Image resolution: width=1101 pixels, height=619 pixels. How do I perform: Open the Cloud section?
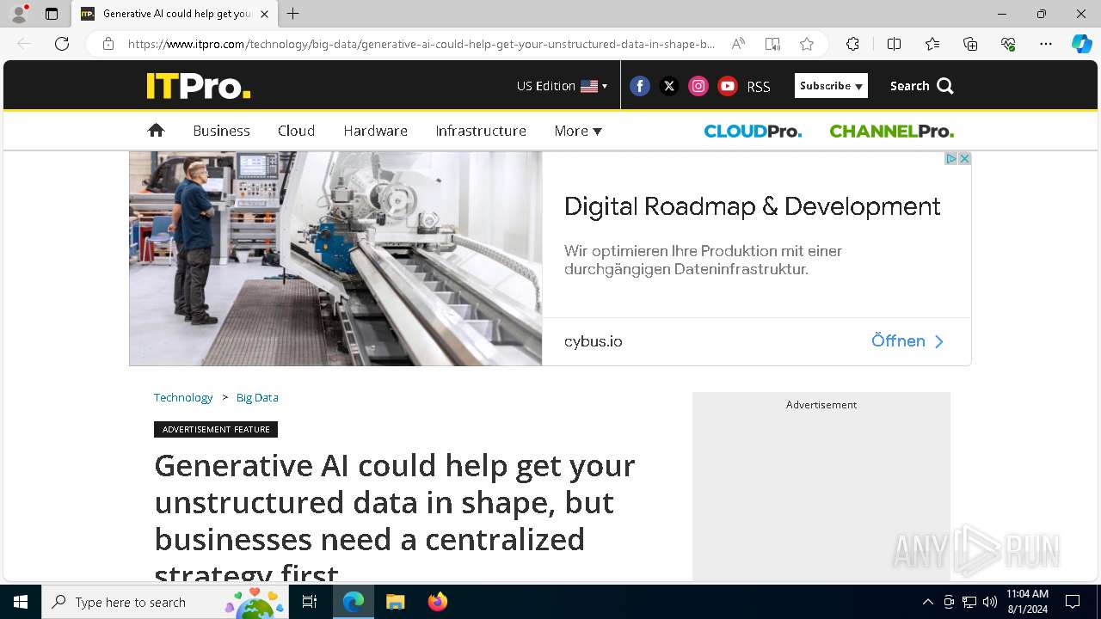(x=296, y=131)
